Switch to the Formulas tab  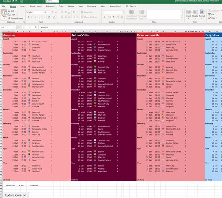50,6
